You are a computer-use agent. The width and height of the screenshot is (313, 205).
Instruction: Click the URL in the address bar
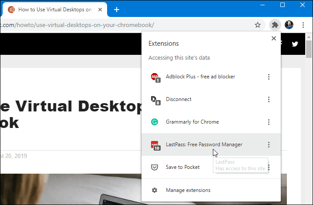77,25
